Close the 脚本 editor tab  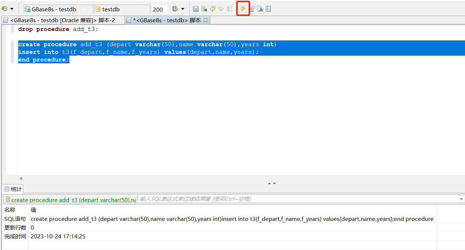pyautogui.click(x=205, y=20)
